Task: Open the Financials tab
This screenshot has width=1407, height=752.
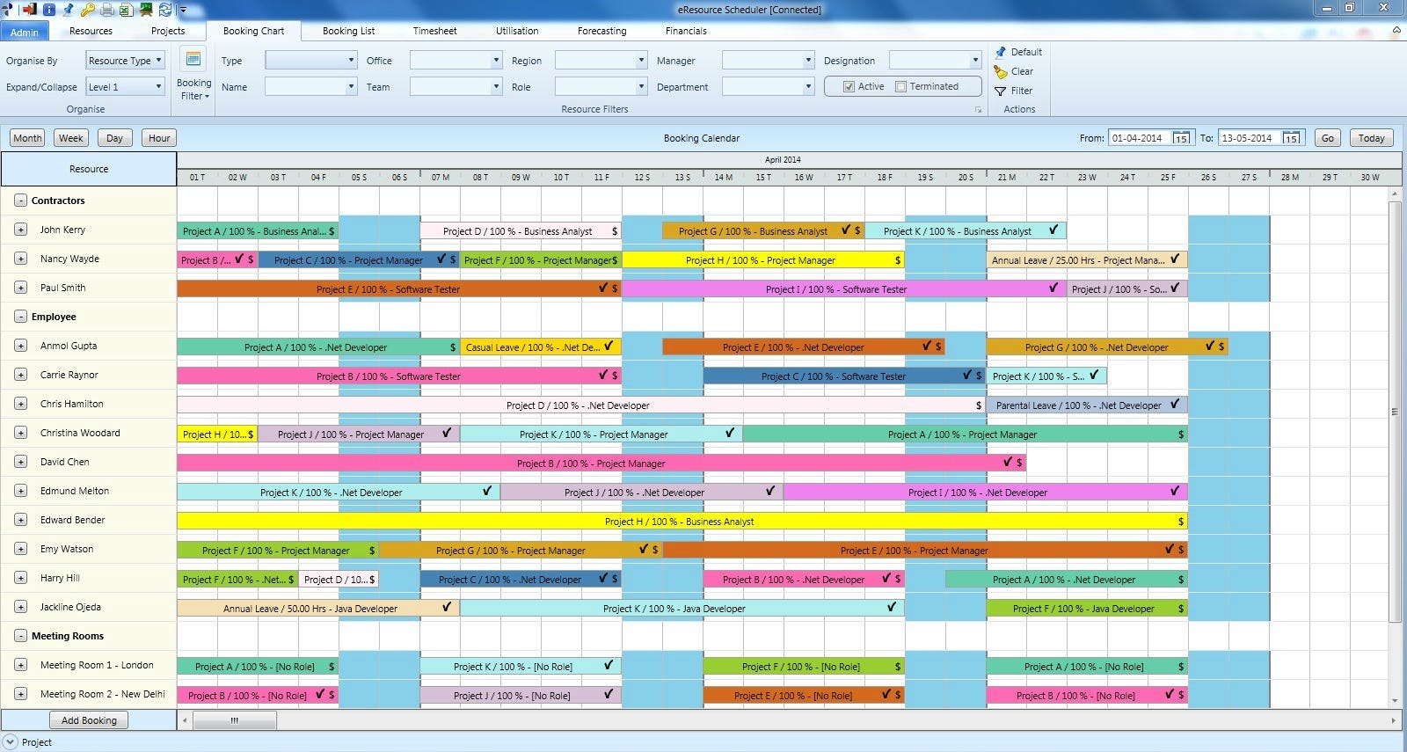Action: (686, 31)
